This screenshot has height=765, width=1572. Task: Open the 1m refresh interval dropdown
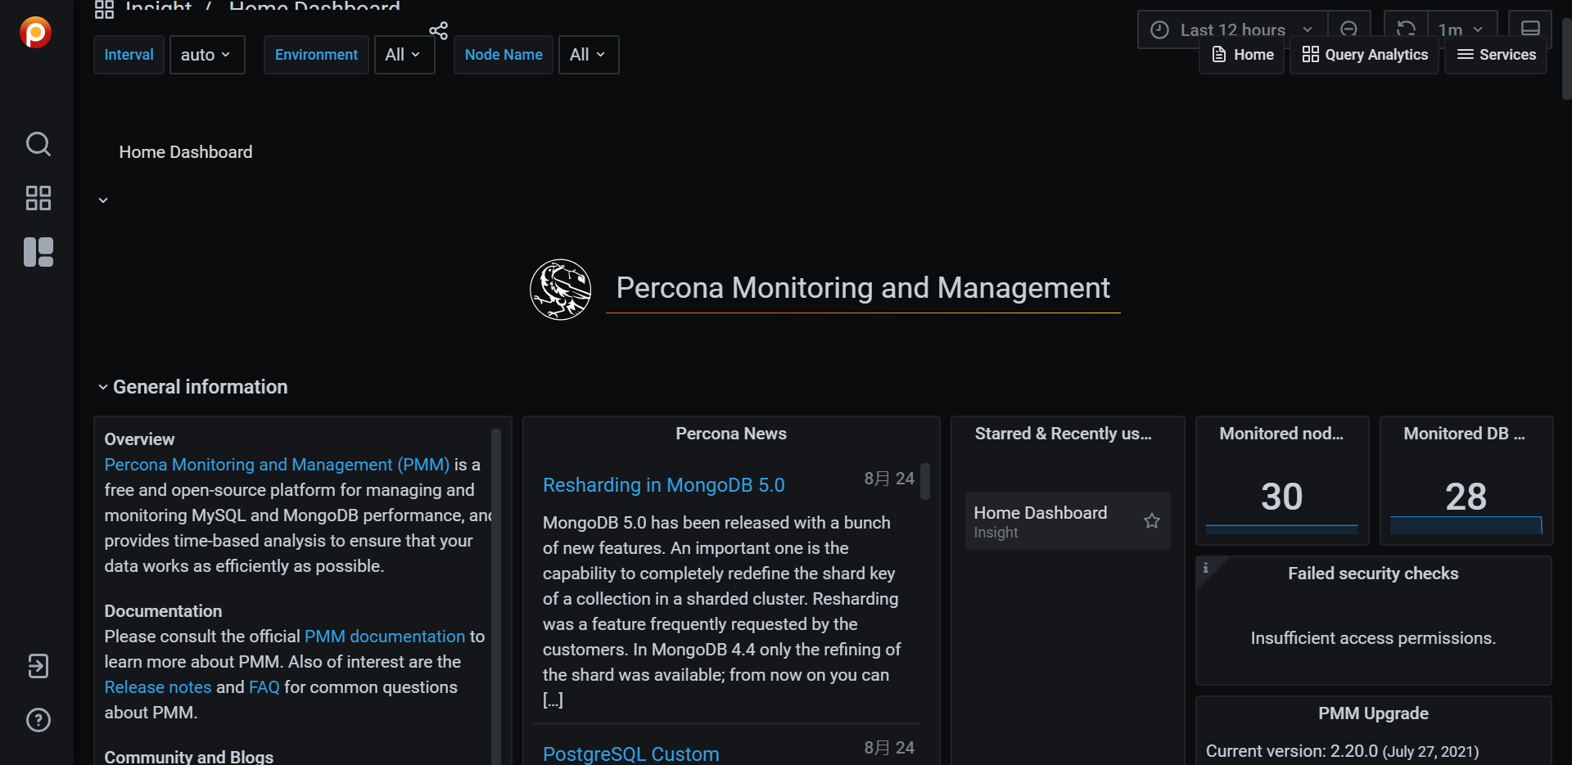[x=1462, y=29]
